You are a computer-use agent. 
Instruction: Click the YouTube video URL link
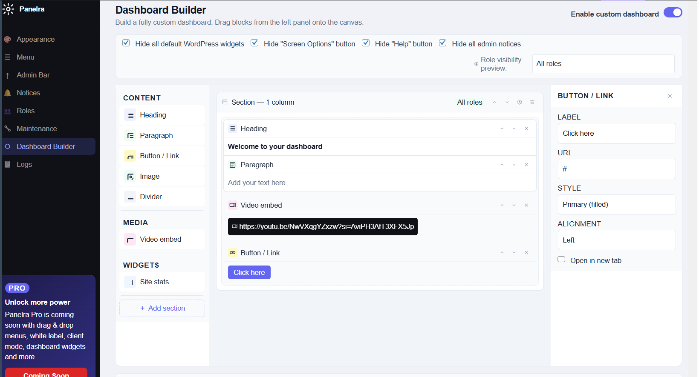pyautogui.click(x=323, y=227)
